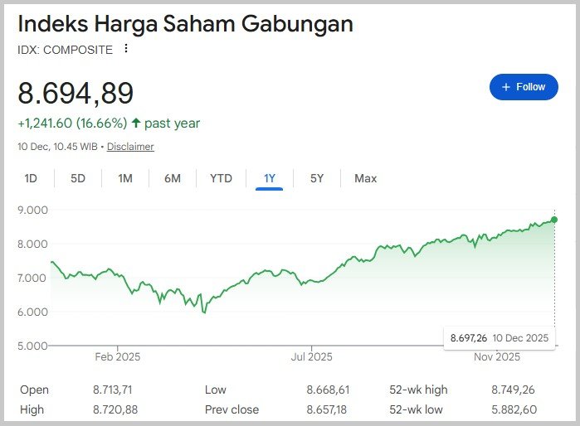Open the Disclaimer link

click(130, 147)
